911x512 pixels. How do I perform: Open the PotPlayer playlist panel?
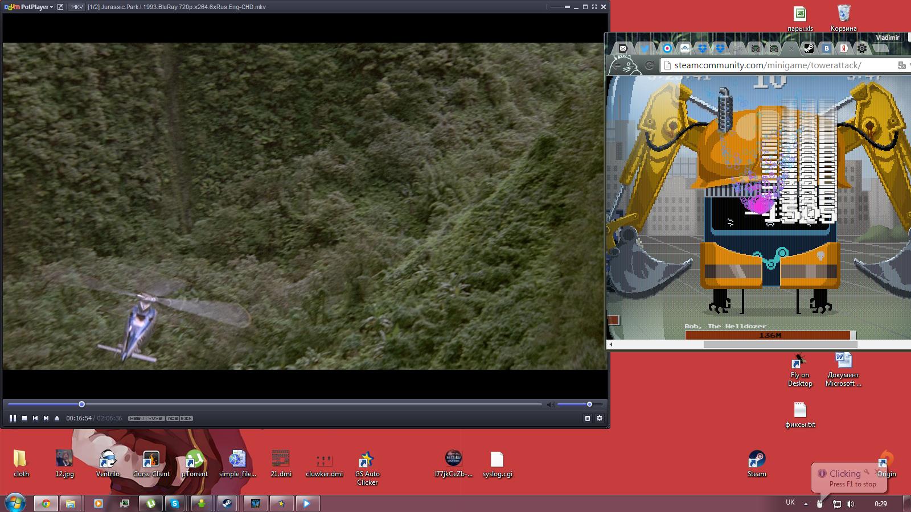point(588,418)
